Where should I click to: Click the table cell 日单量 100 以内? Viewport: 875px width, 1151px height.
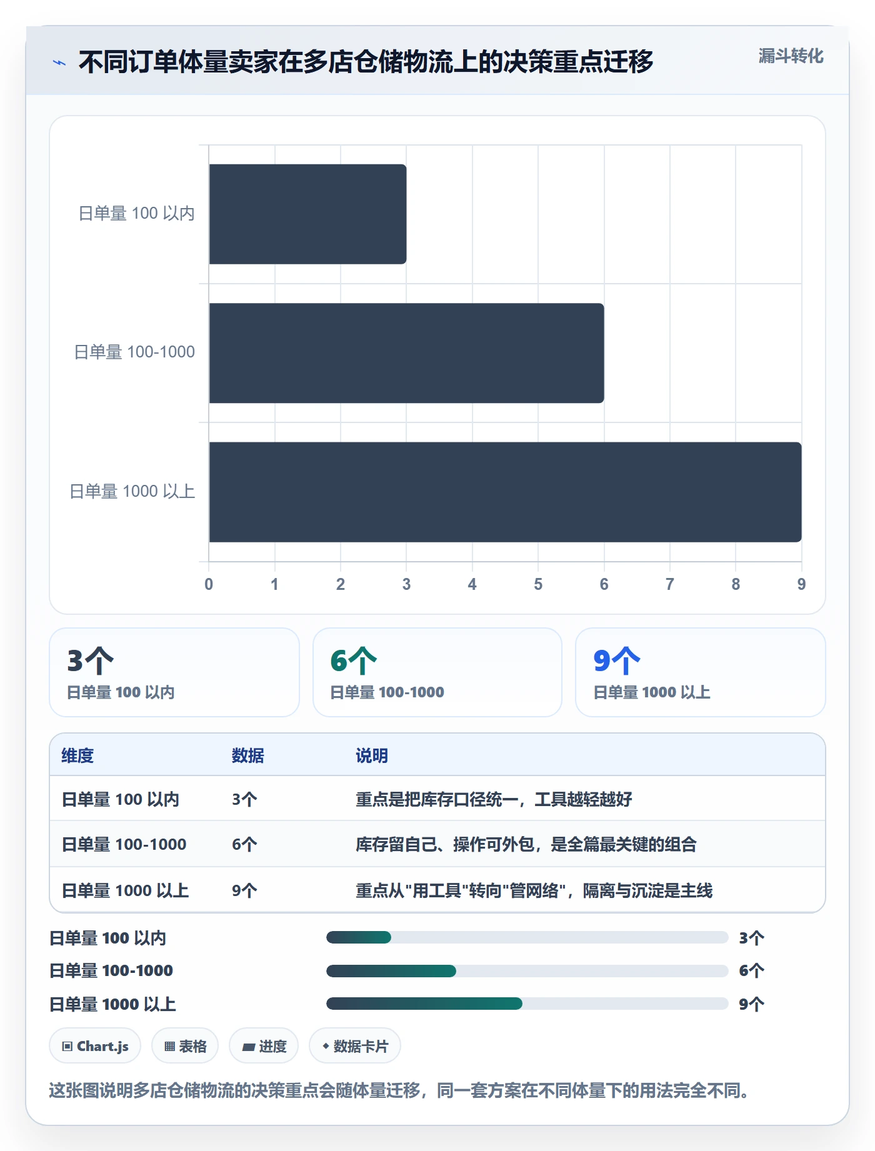coord(120,799)
